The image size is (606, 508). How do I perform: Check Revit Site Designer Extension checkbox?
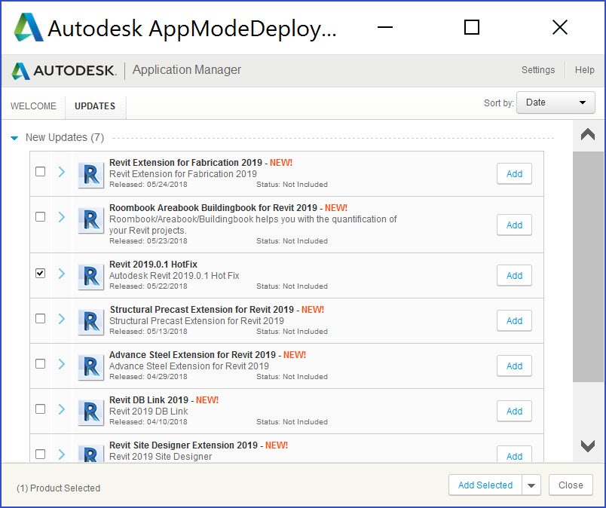click(x=40, y=454)
